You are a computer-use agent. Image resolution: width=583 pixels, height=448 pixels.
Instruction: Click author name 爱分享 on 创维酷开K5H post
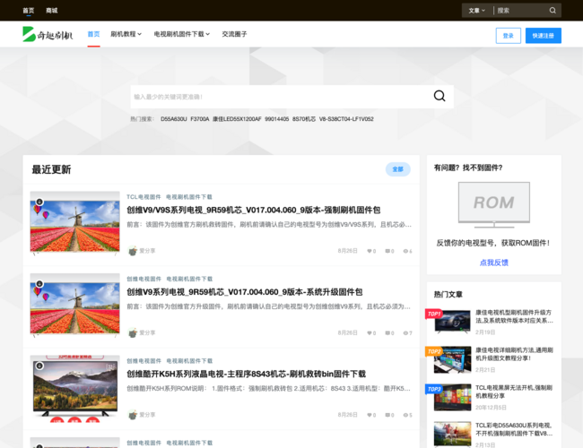pos(147,415)
